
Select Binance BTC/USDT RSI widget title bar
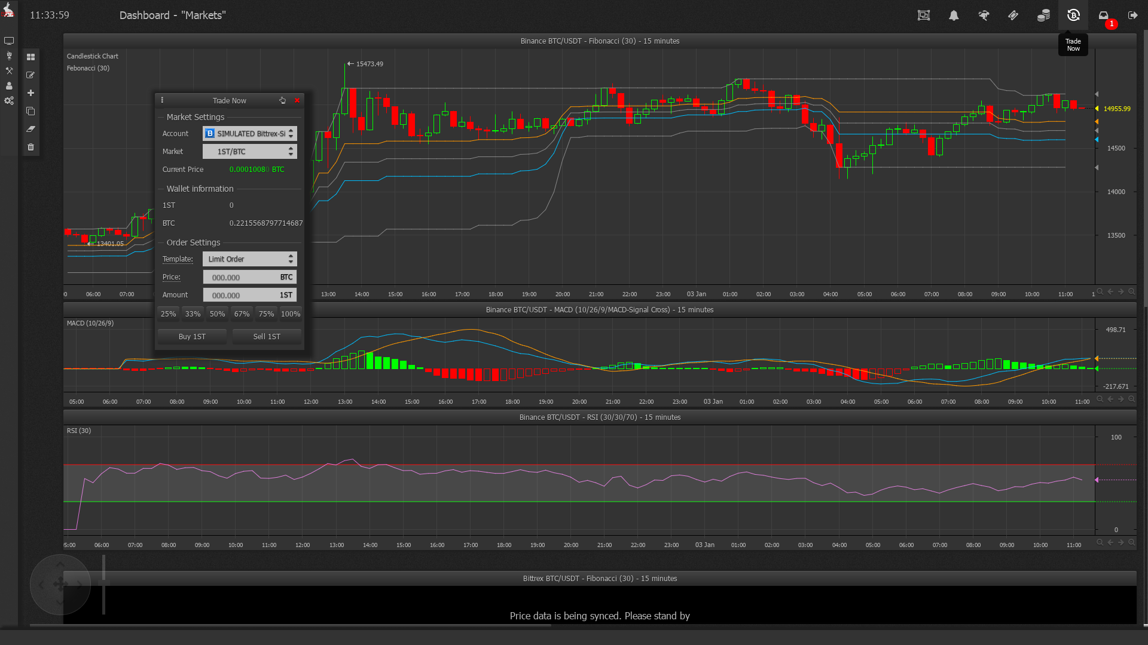tap(600, 417)
